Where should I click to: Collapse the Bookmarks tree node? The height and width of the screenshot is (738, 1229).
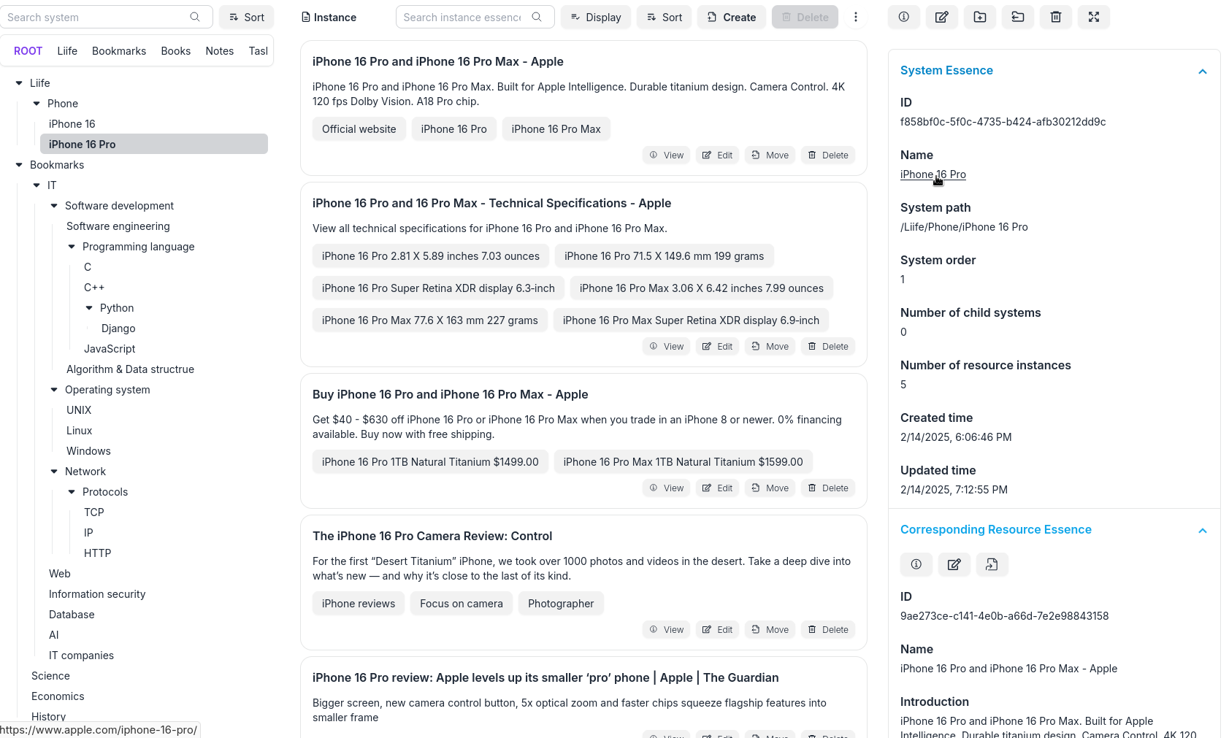click(19, 165)
